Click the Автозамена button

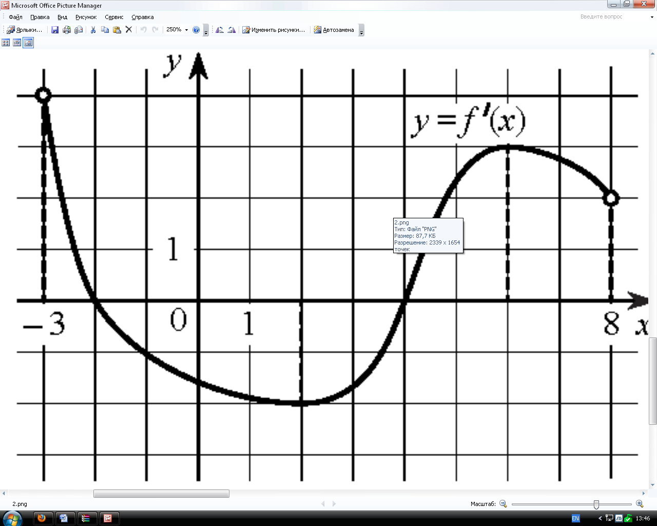pyautogui.click(x=334, y=30)
